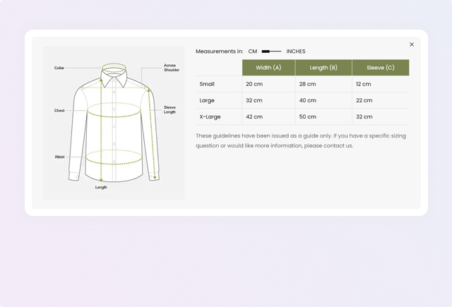
Task: Click the Width (A) column header
Action: point(268,68)
